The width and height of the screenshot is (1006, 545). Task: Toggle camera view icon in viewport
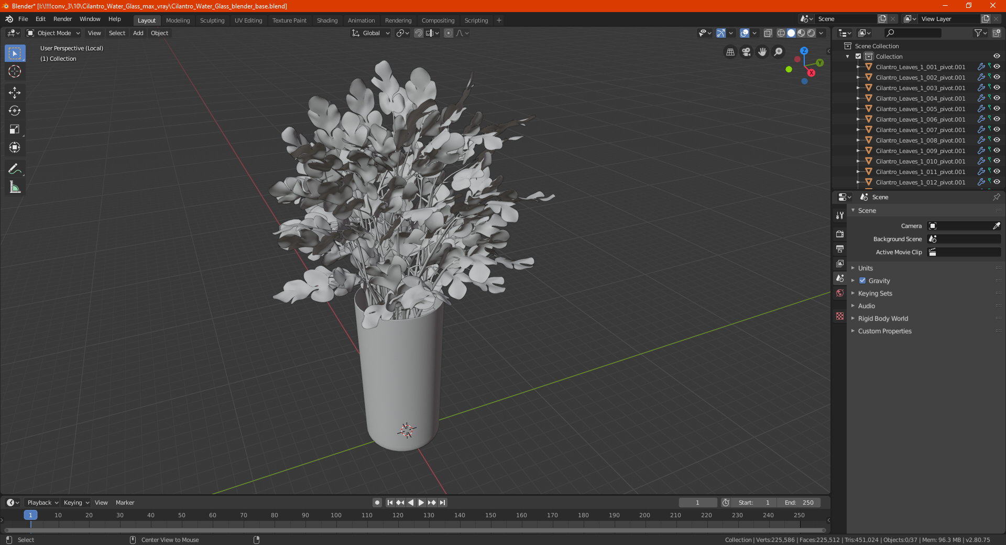[746, 52]
